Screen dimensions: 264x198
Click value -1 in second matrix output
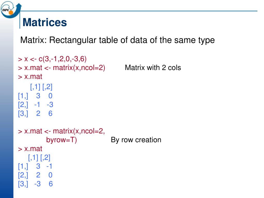click(x=49, y=166)
